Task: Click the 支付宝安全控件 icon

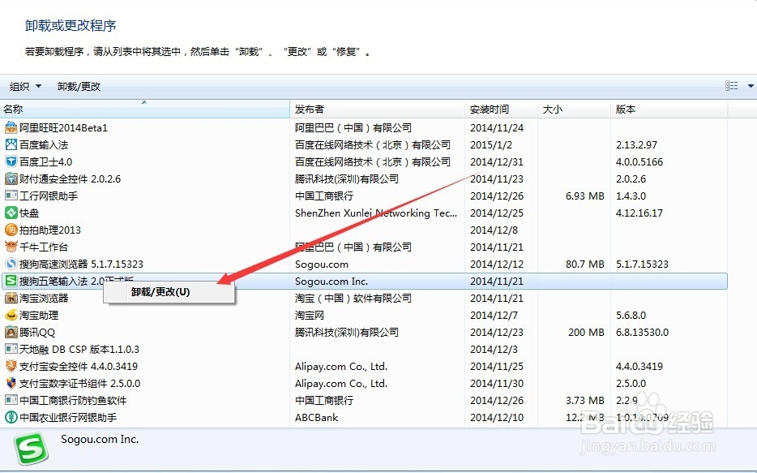Action: [x=11, y=366]
